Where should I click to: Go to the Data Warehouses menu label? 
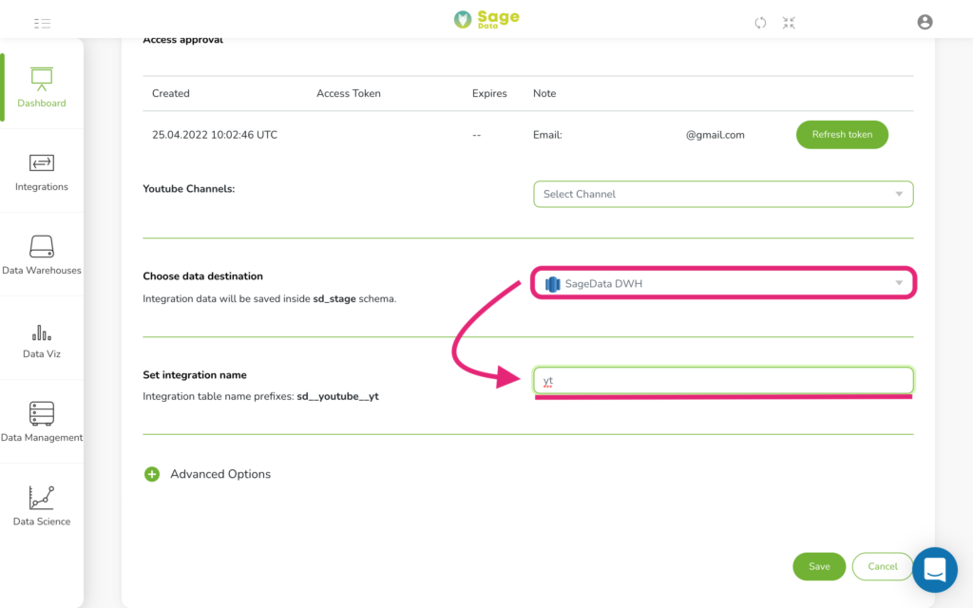tap(42, 271)
